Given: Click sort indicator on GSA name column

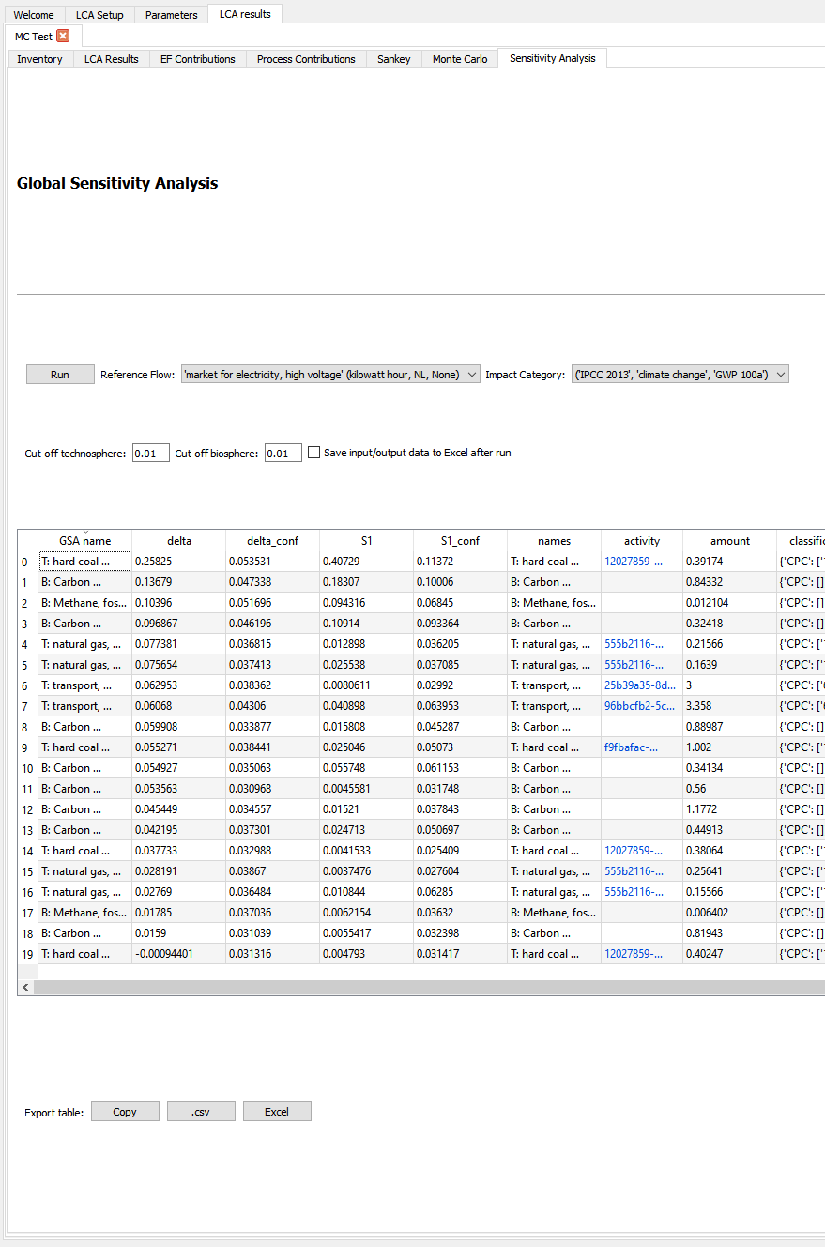Looking at the screenshot, I should (84, 531).
